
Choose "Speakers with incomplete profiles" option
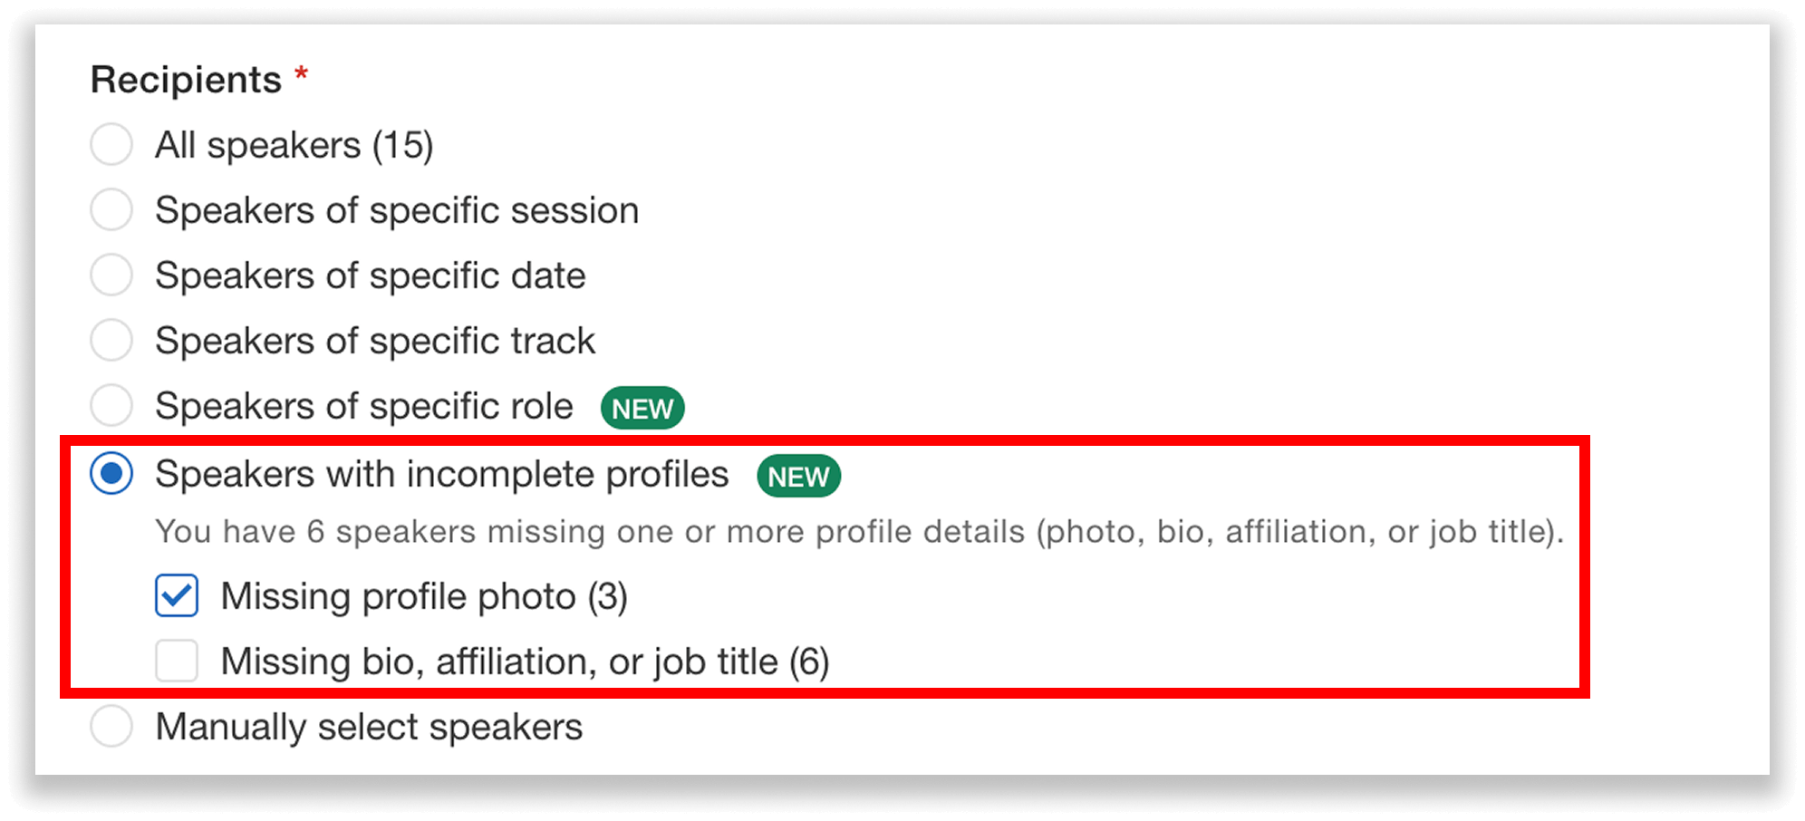coord(111,472)
